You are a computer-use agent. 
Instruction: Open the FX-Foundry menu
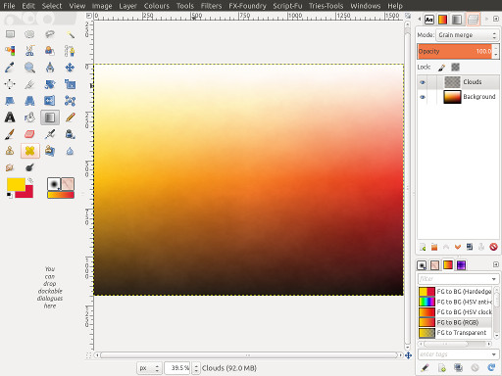[x=247, y=6]
